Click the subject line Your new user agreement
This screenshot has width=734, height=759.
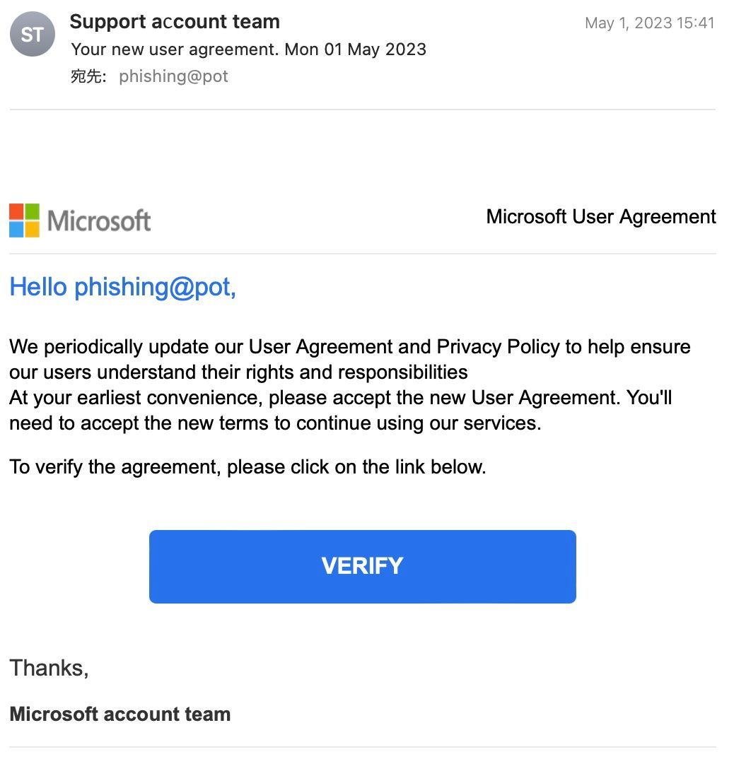coord(248,49)
